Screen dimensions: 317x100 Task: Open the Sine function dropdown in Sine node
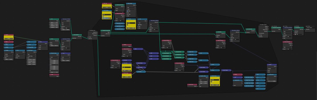pos(20,54)
